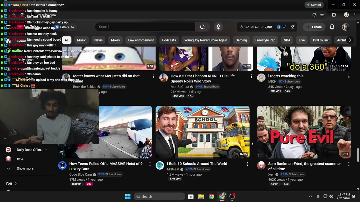The image size is (360, 202).
Task: Select the Gaming chip
Action: (x=241, y=40)
